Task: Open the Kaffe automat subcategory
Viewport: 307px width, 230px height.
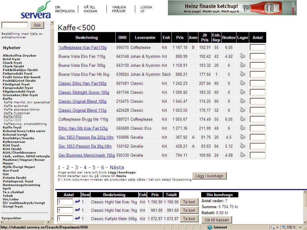Action: [16, 106]
